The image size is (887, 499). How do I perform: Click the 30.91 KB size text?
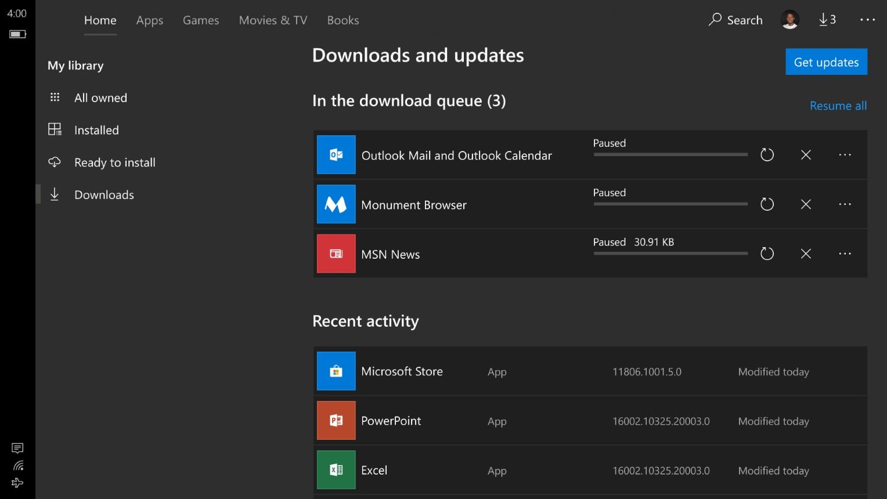tap(654, 242)
